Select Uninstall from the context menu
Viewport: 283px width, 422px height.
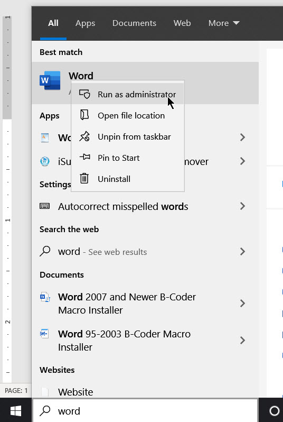[x=128, y=179]
